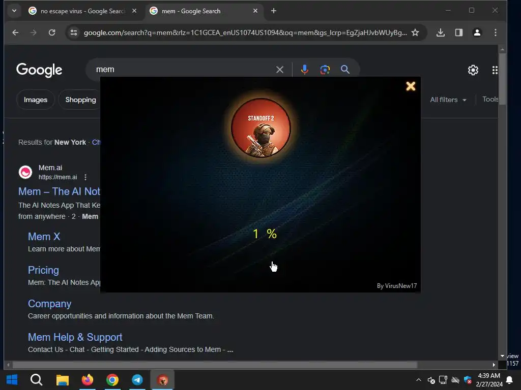The image size is (521, 390).
Task: Click the muted volume tray icon
Action: coord(431,380)
